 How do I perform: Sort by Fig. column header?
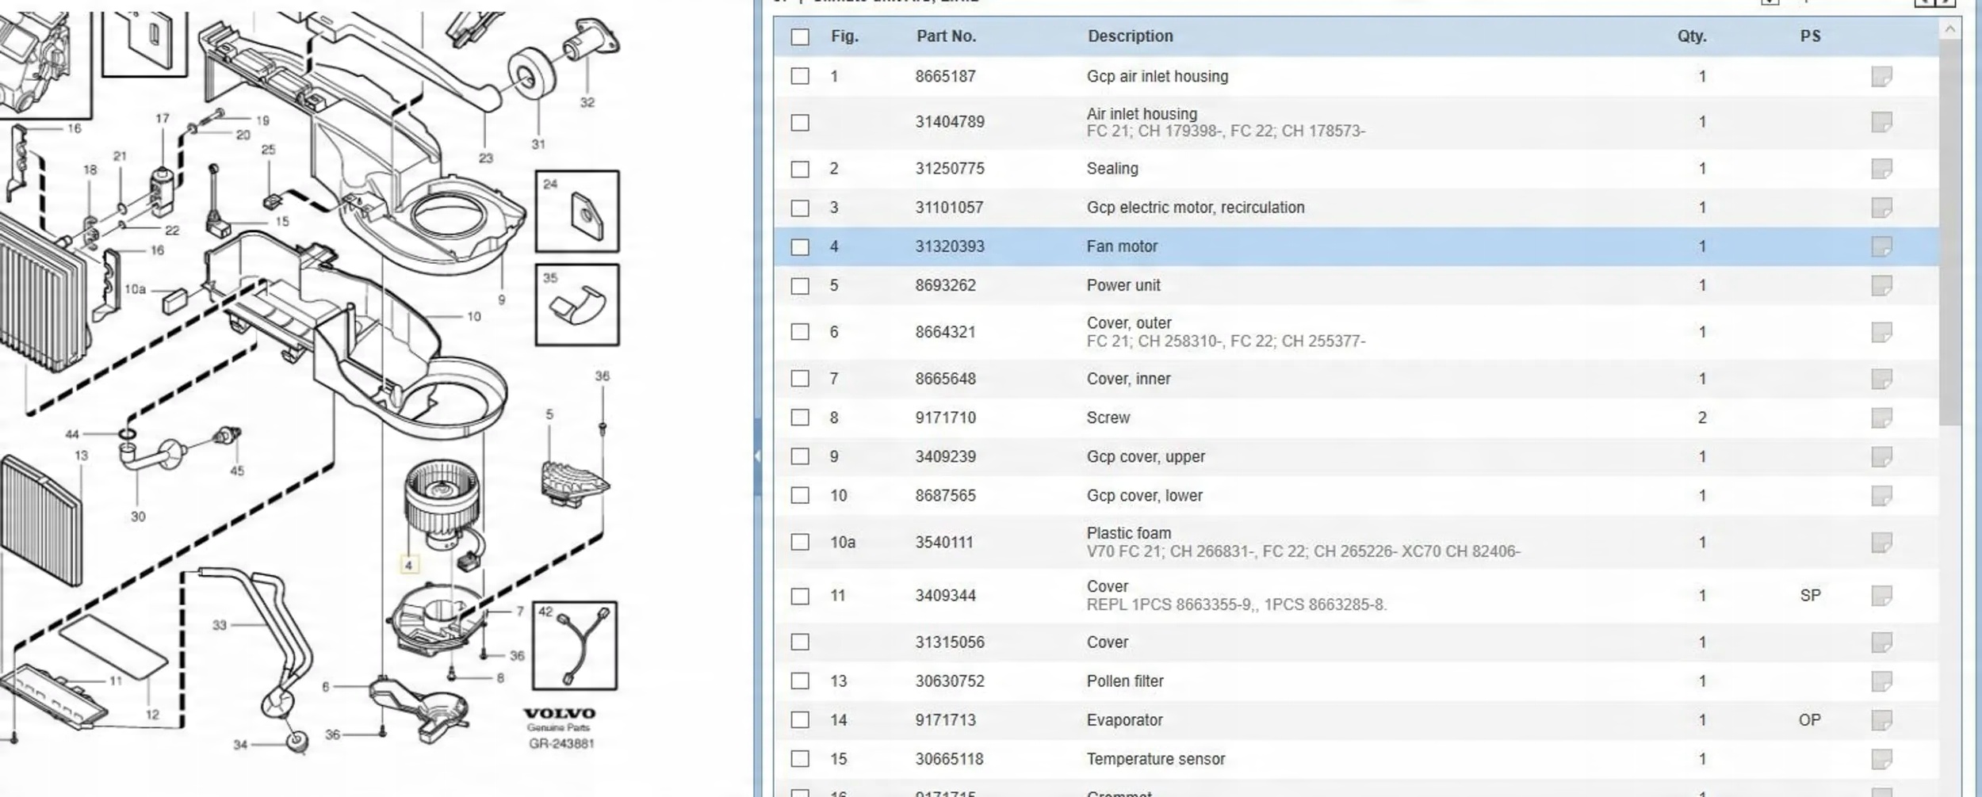click(x=844, y=36)
